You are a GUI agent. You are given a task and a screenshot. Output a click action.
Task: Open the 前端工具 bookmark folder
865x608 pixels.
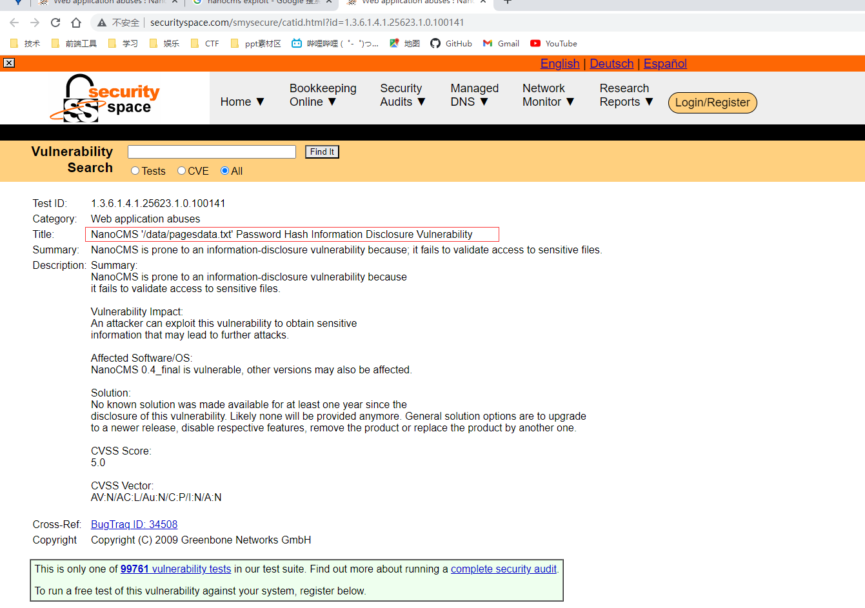coord(74,44)
